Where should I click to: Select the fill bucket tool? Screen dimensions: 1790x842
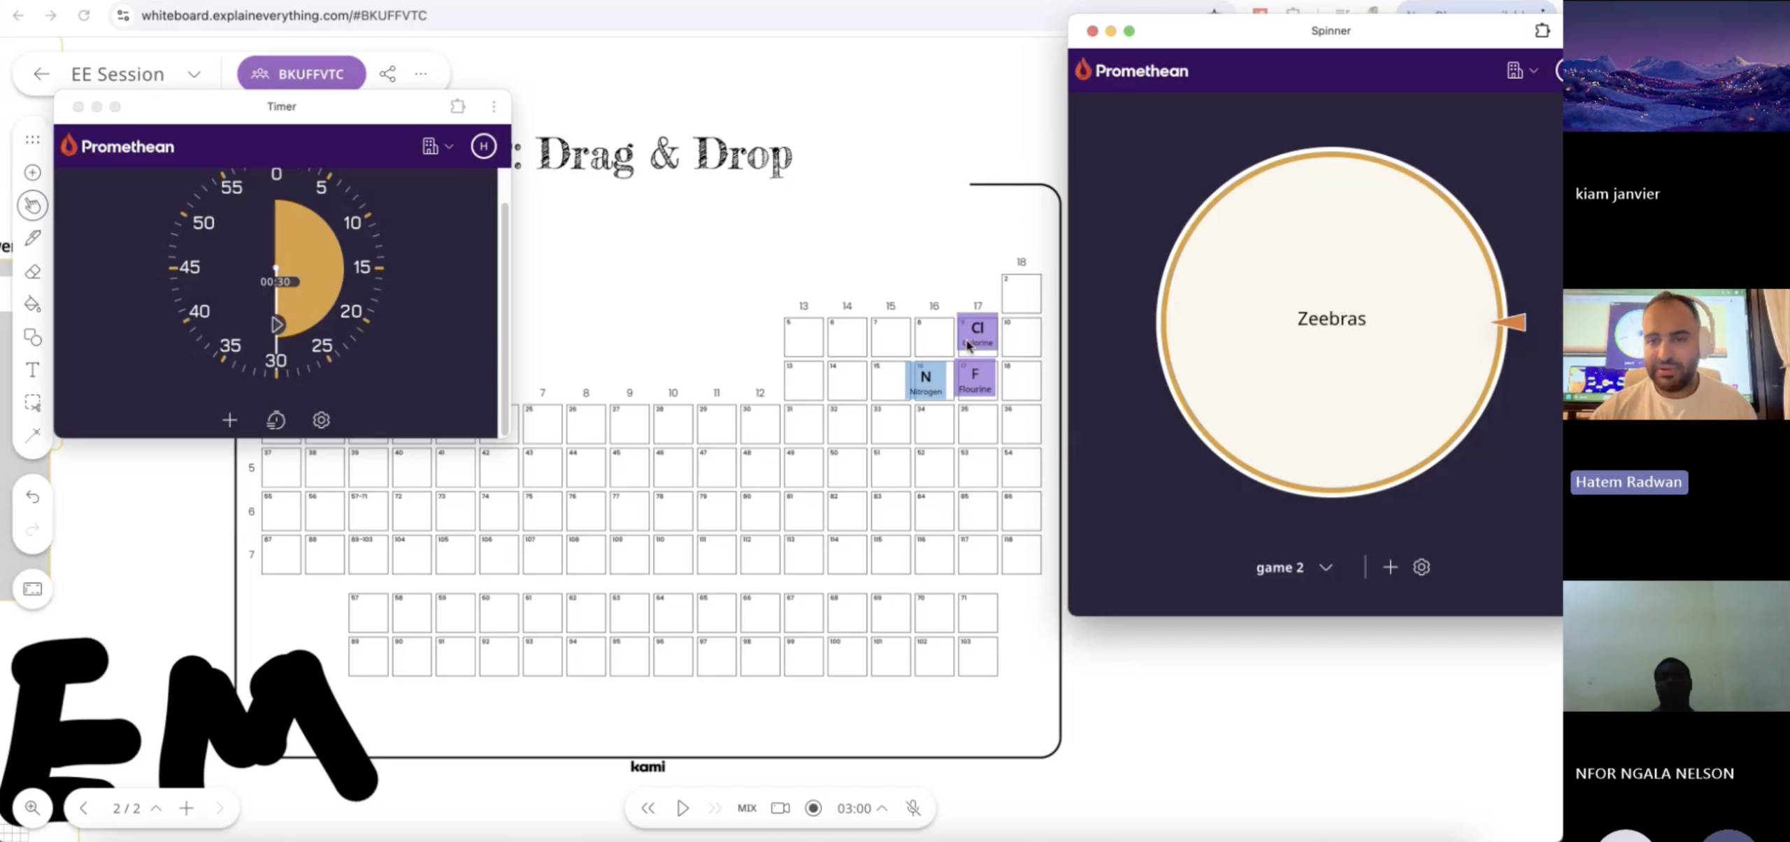pyautogui.click(x=32, y=304)
